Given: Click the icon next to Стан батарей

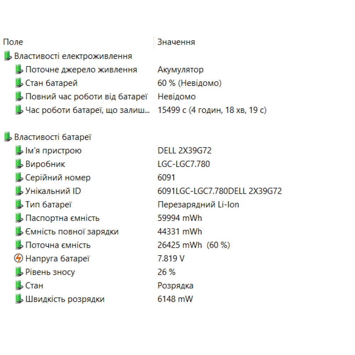Looking at the screenshot, I should (x=19, y=83).
